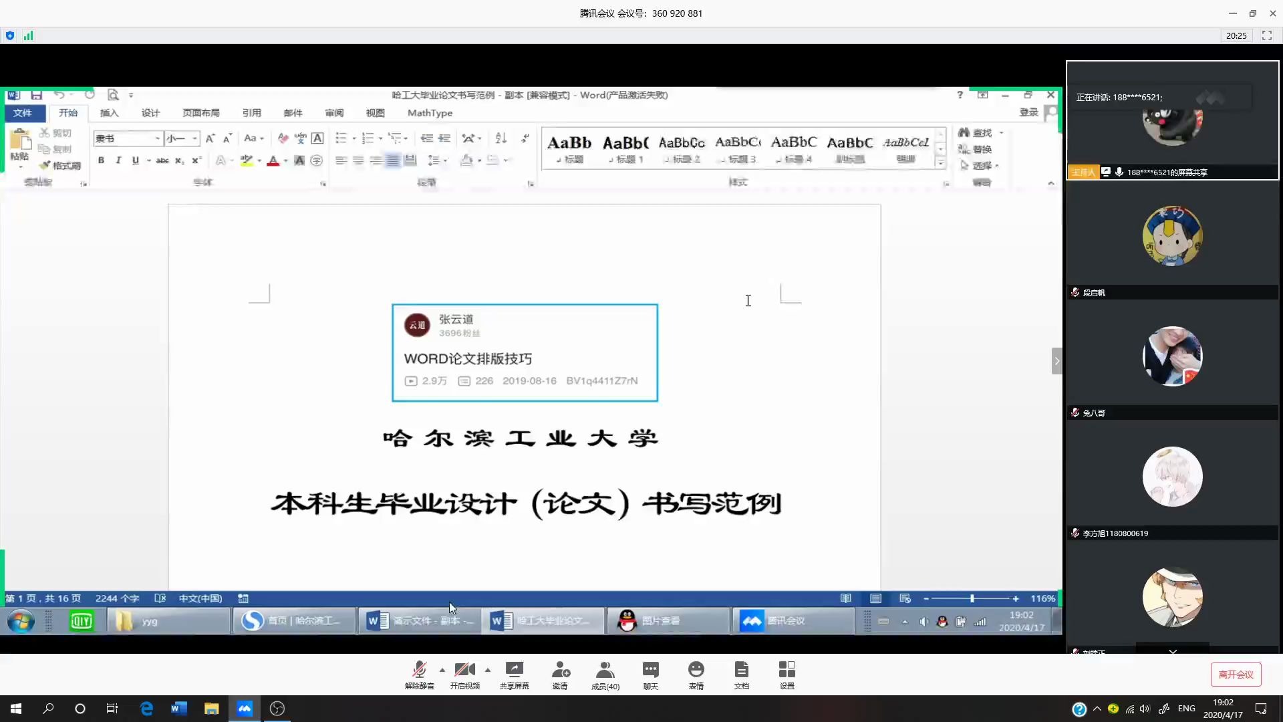This screenshot has width=1283, height=722.
Task: Click the 离开会议 leave meeting button
Action: click(1236, 674)
